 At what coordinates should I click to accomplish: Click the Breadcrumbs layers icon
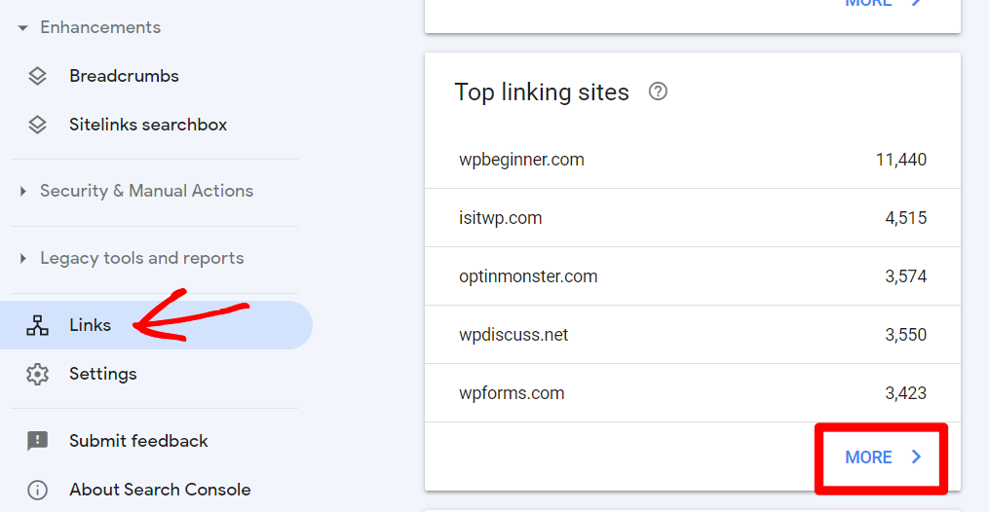click(x=37, y=76)
